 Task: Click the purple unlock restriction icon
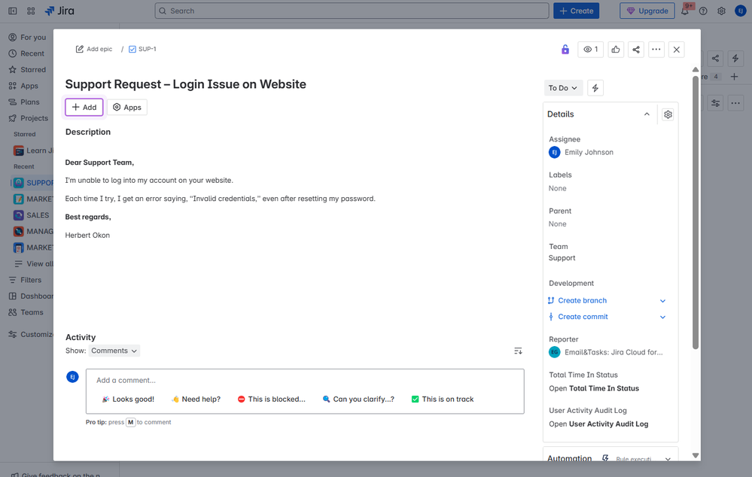(x=565, y=50)
